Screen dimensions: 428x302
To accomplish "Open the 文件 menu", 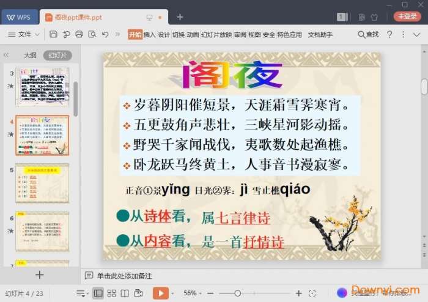I will 24,34.
